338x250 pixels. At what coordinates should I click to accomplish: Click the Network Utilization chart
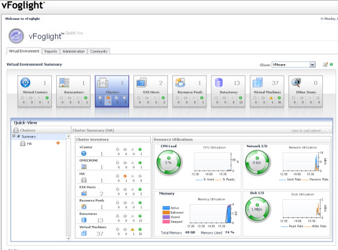(301, 162)
